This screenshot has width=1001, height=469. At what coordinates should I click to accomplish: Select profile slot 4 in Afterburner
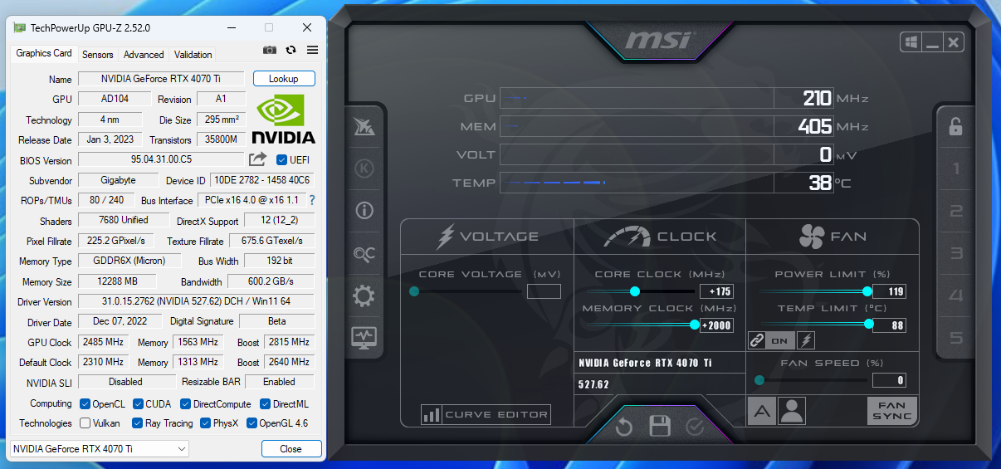pos(955,296)
